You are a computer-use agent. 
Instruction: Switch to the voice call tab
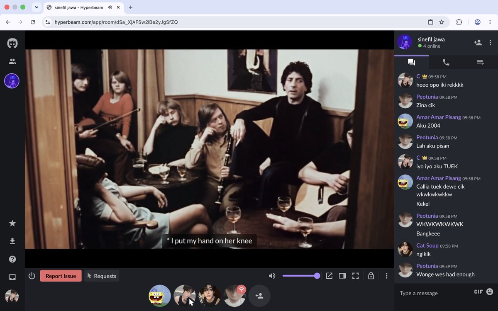coord(446,62)
